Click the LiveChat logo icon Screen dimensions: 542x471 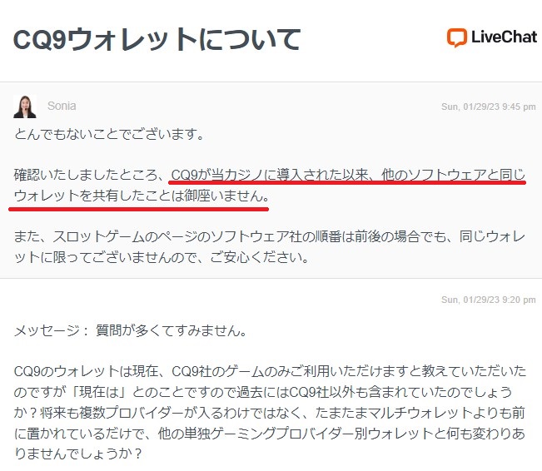click(457, 37)
